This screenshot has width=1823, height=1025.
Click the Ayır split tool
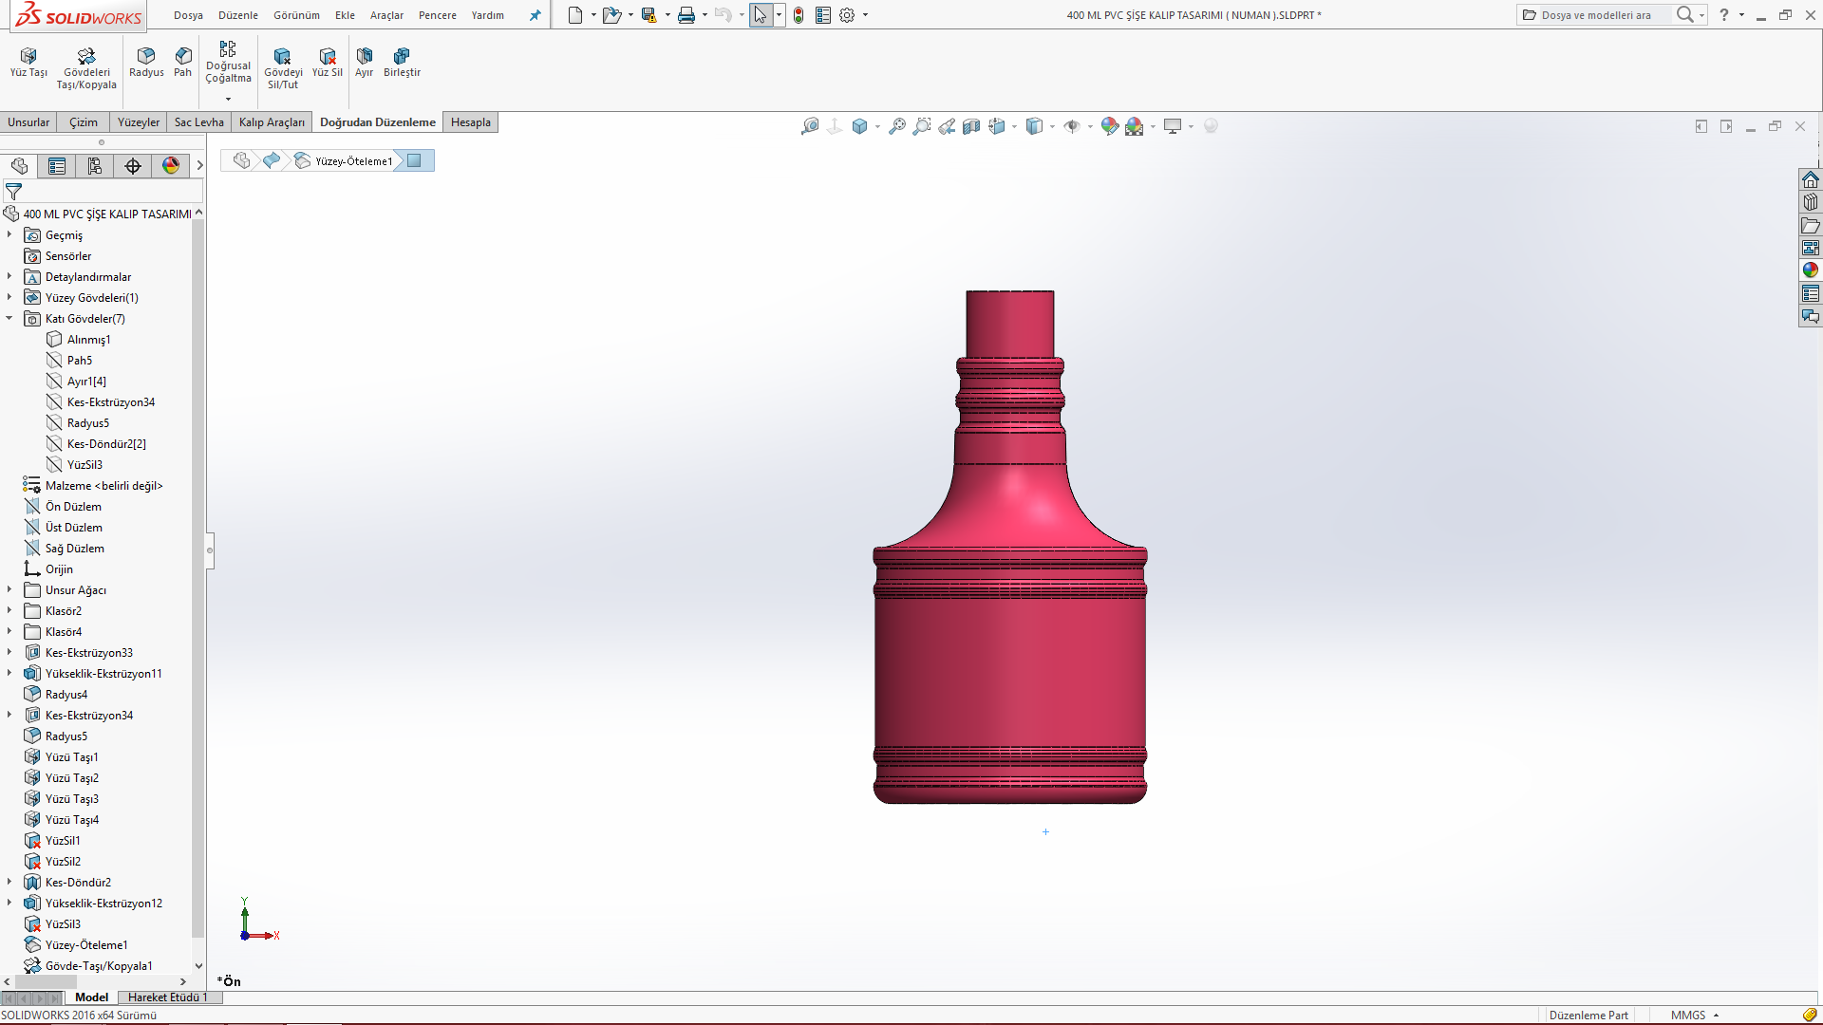364,56
